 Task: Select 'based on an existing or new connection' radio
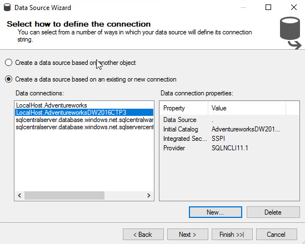coord(8,79)
